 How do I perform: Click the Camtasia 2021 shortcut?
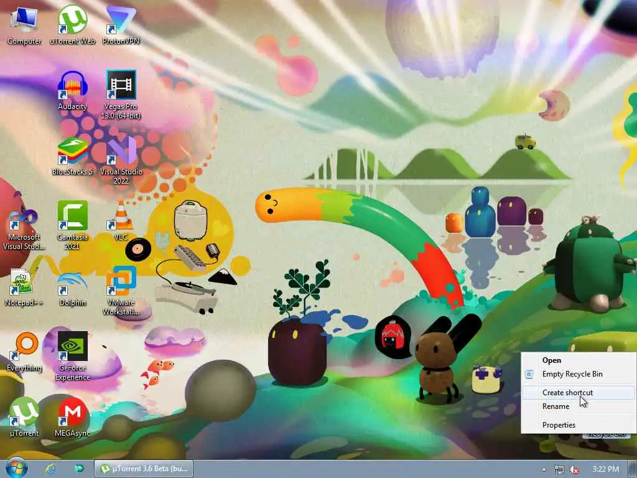(x=72, y=225)
